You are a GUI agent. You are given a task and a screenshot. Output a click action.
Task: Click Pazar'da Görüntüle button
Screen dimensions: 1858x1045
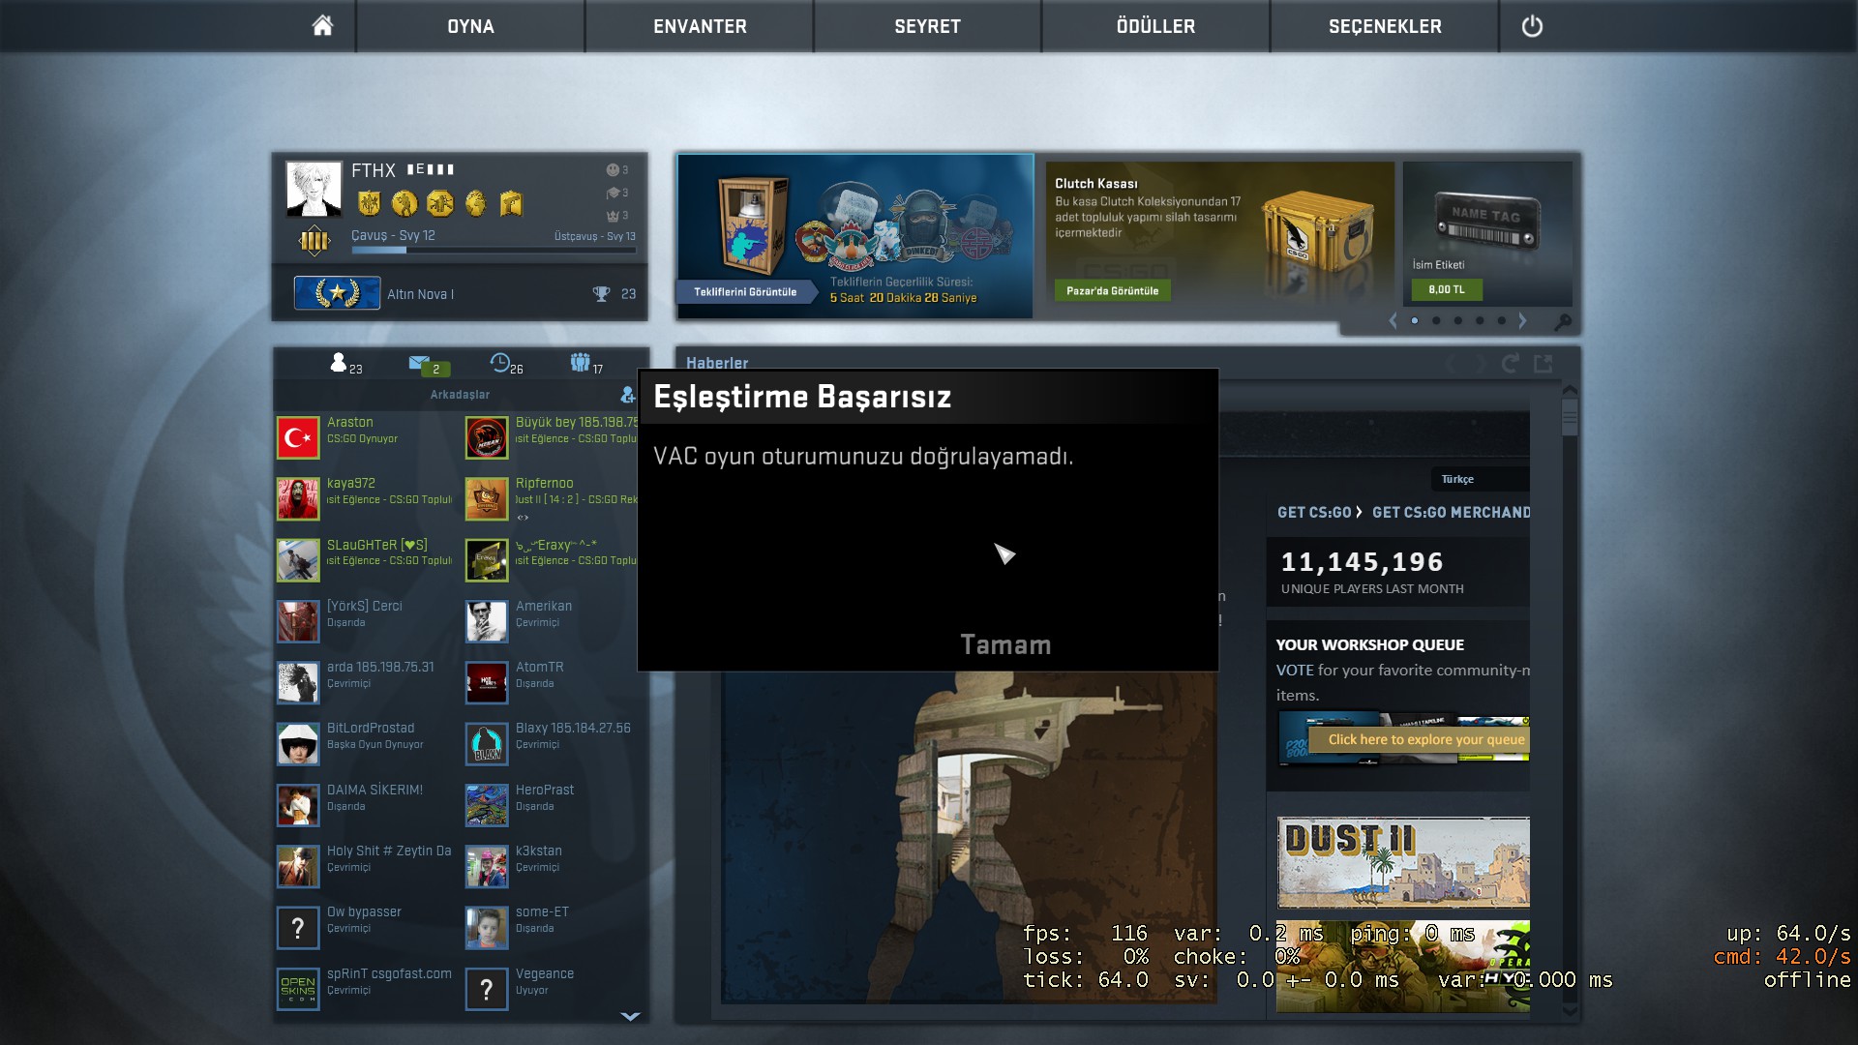click(1112, 290)
